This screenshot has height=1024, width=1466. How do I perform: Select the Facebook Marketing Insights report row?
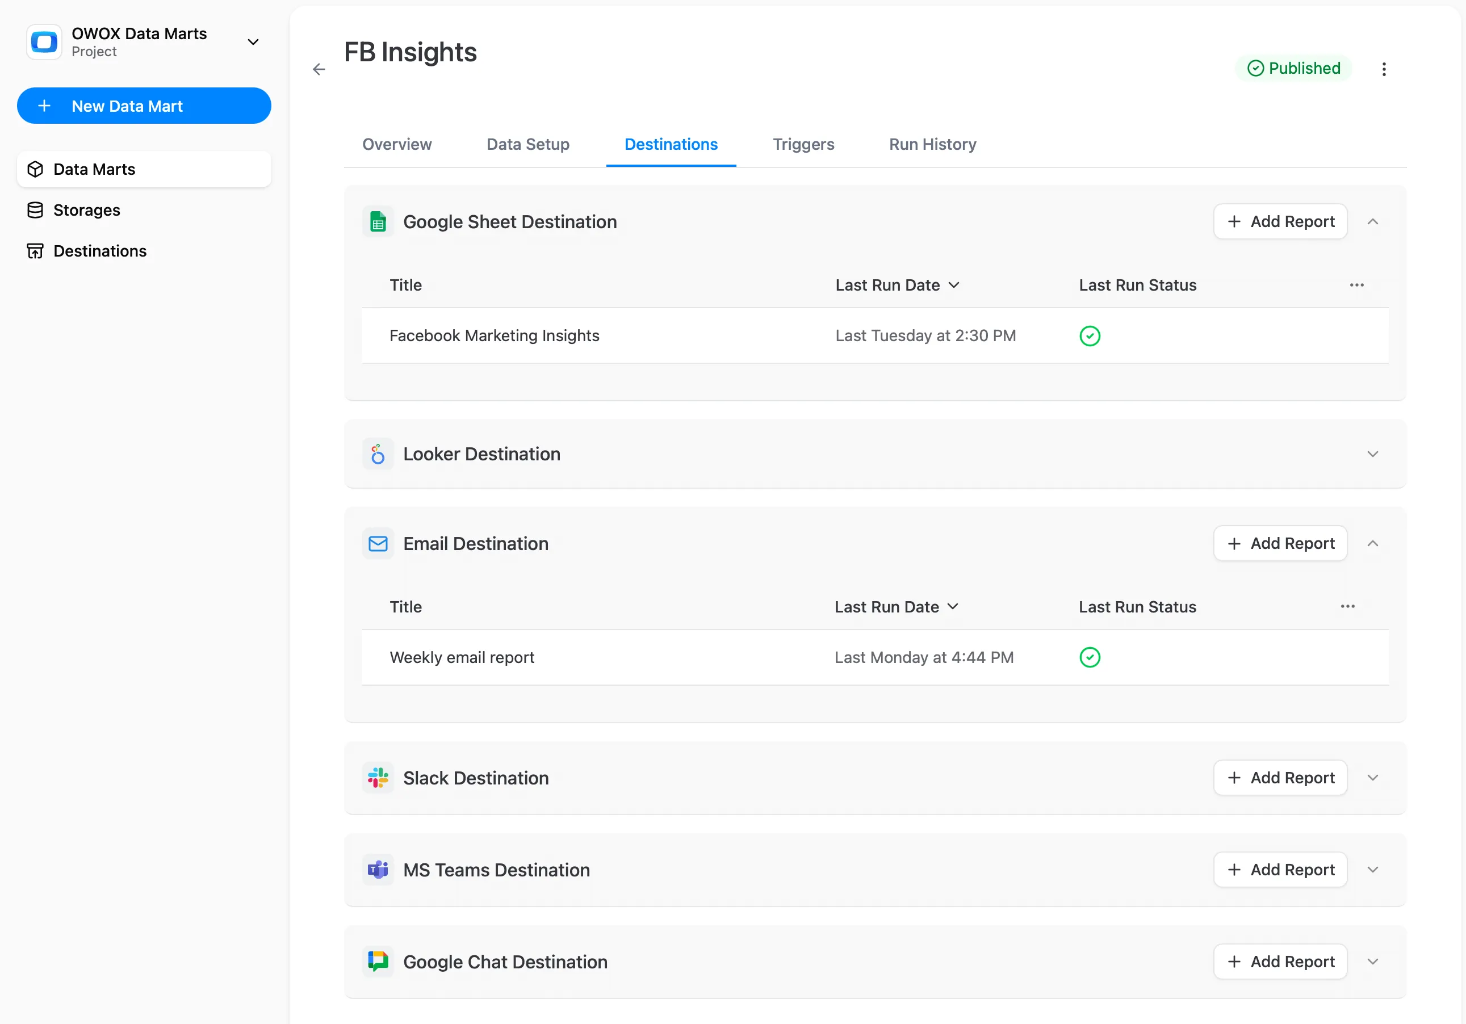click(494, 336)
